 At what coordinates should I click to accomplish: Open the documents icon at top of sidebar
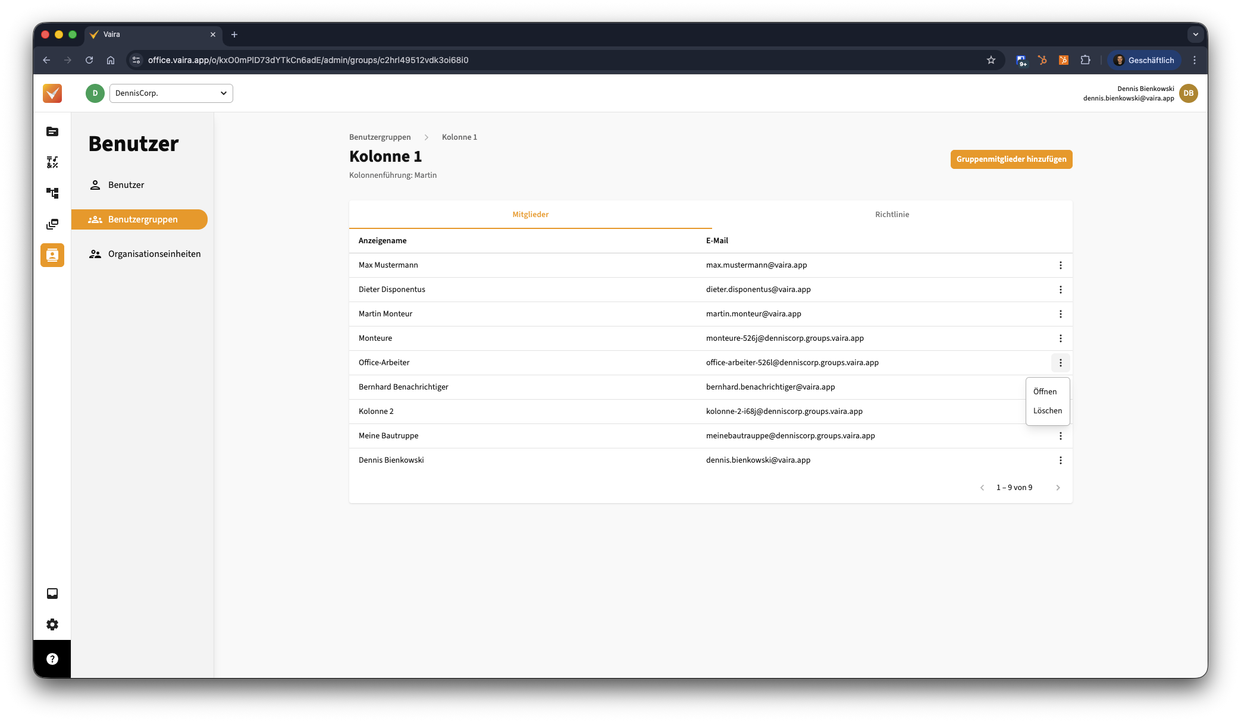52,131
